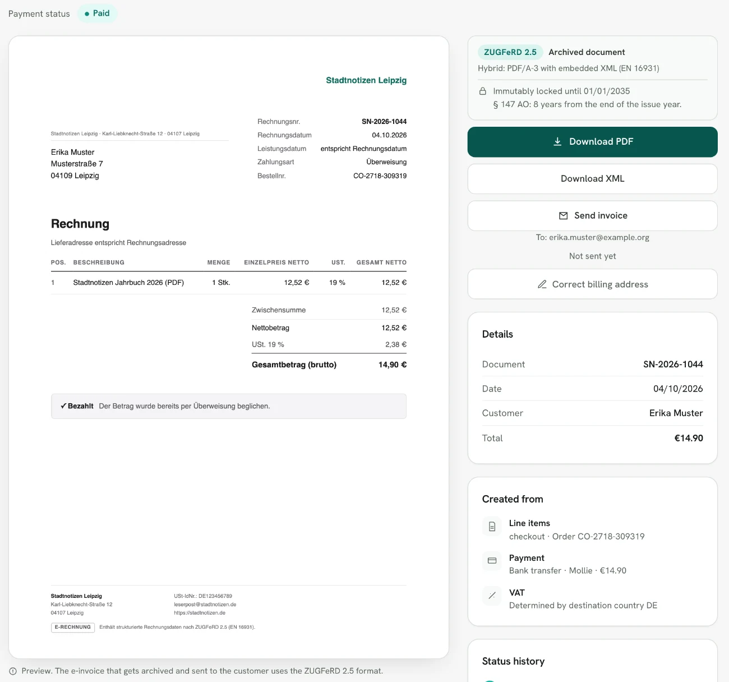
Task: Click the Created from heading
Action: (x=513, y=499)
